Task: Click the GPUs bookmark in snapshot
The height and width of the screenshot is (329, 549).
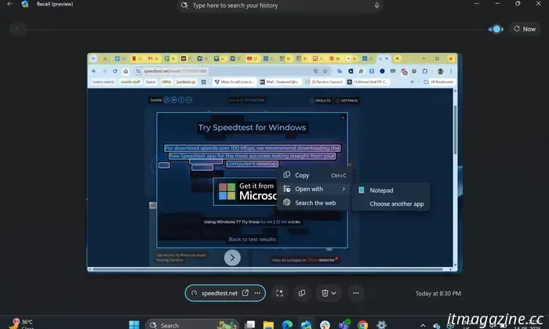Action: click(166, 81)
